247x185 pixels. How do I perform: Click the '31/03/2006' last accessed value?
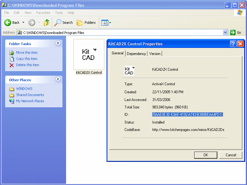click(161, 100)
